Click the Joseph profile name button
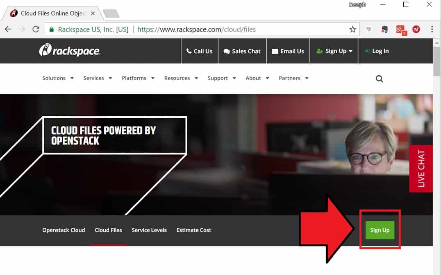This screenshot has height=275, width=441. pyautogui.click(x=357, y=5)
